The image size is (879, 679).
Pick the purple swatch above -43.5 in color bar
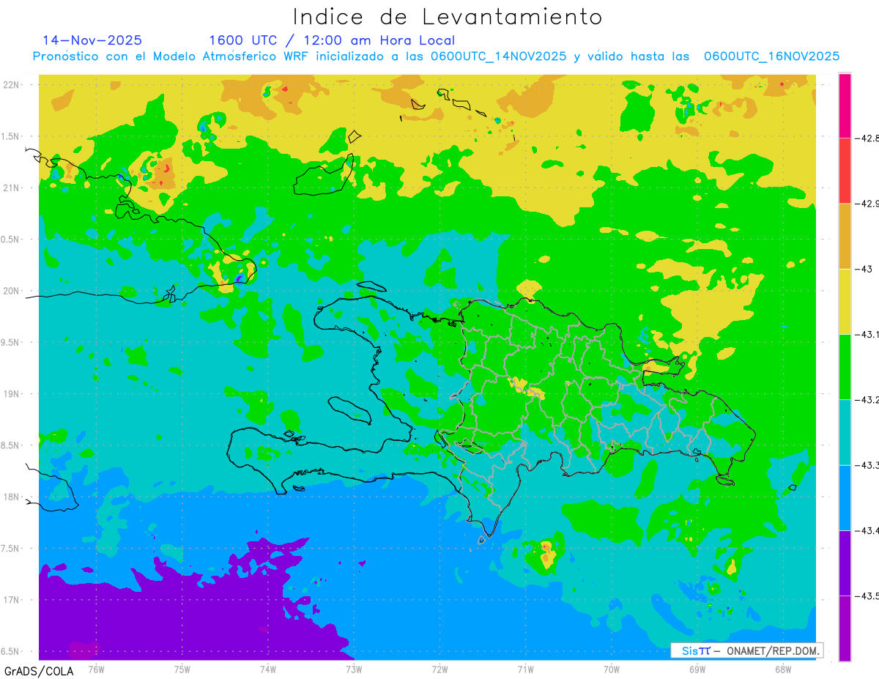(845, 563)
